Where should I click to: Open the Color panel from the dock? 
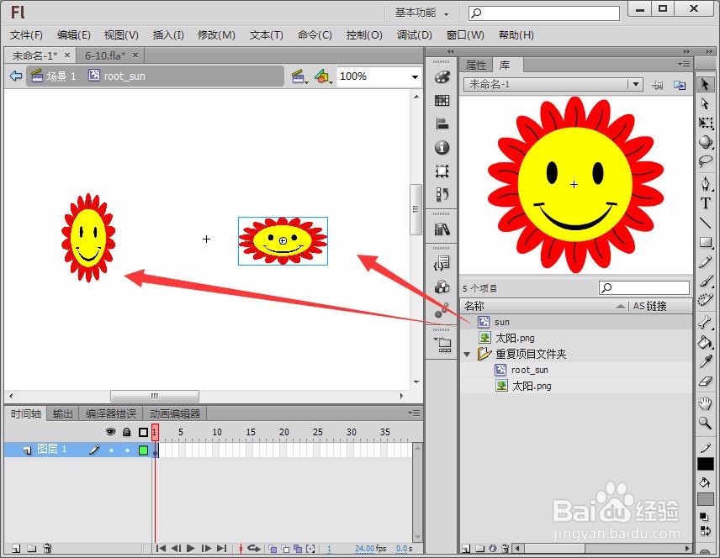(x=442, y=76)
